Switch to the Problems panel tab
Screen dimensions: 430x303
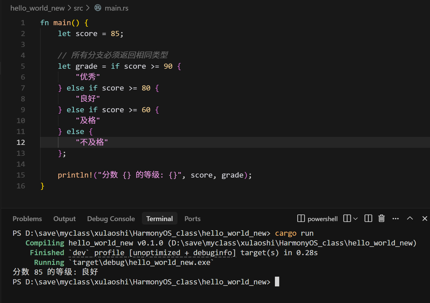click(x=27, y=219)
